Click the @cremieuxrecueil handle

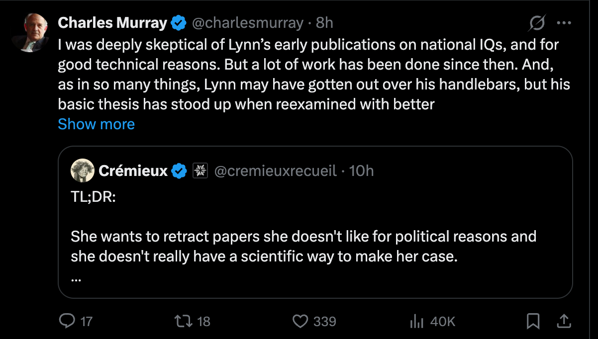pos(276,171)
